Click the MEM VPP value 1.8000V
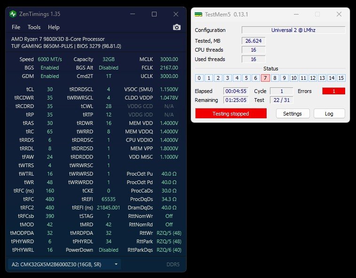Viewport: 356px width, 278px height. click(169, 148)
